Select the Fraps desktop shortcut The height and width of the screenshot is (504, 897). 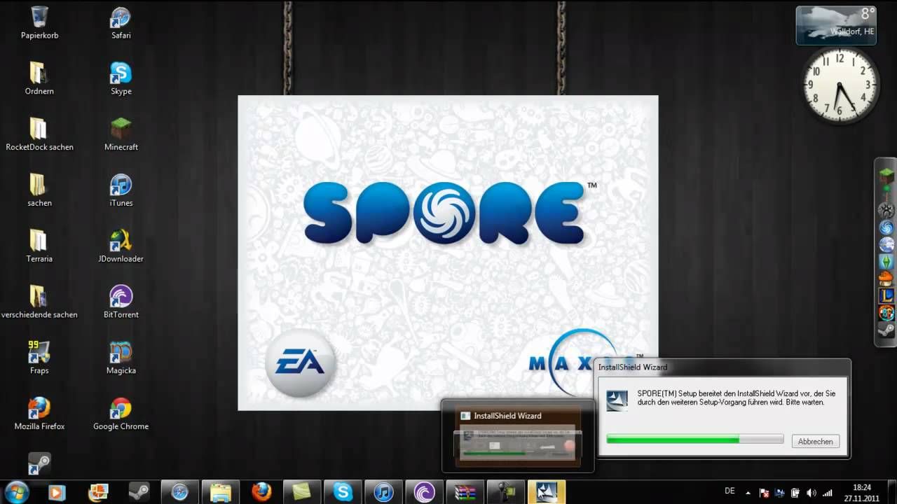pyautogui.click(x=39, y=358)
